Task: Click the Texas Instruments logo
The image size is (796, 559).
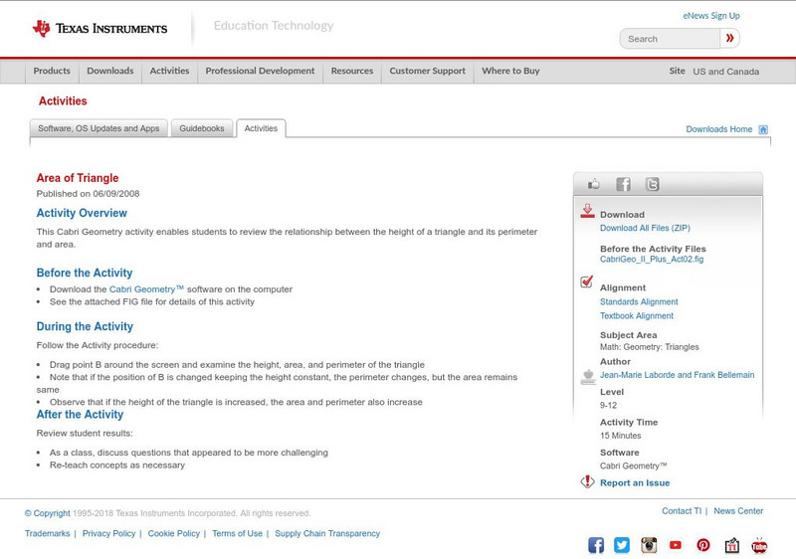Action: click(x=99, y=29)
